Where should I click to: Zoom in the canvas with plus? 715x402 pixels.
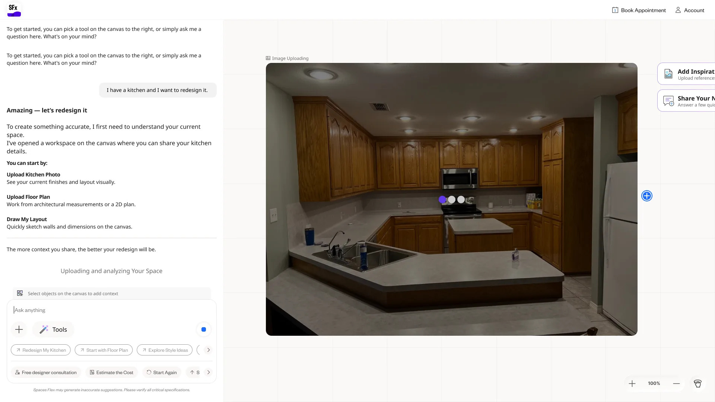(632, 383)
